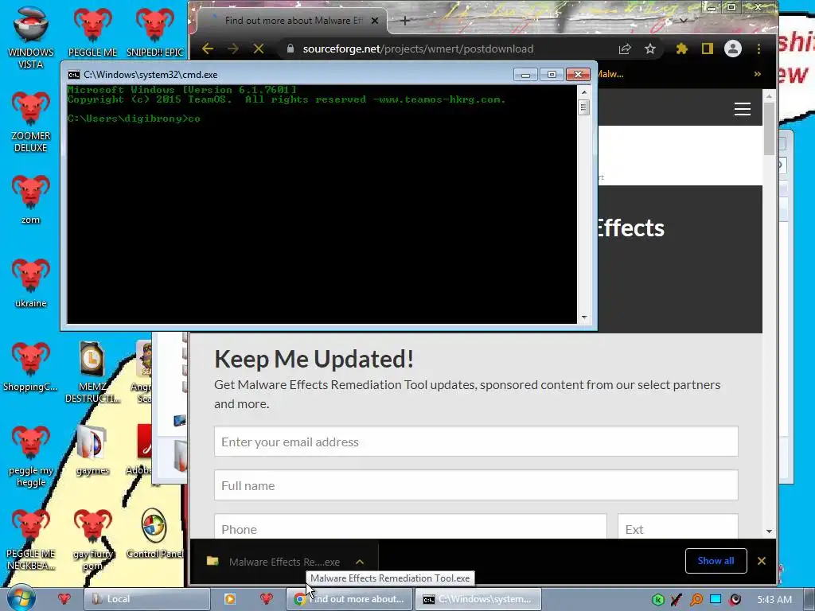Image resolution: width=815 pixels, height=611 pixels.
Task: Open the Windows Start orb
Action: tap(21, 598)
